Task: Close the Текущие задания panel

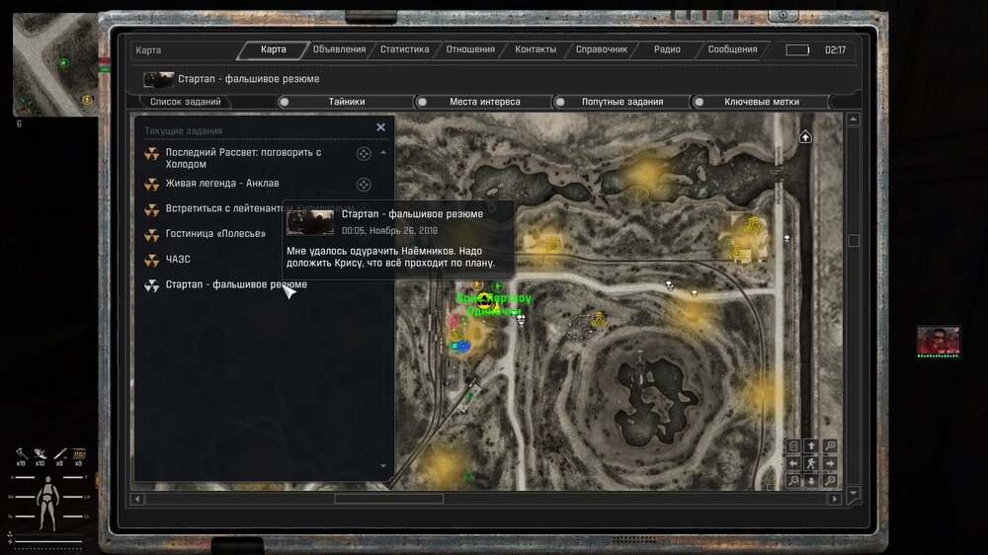Action: pyautogui.click(x=380, y=127)
